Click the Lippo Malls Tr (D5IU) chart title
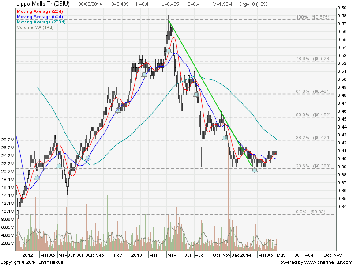 click(43, 4)
